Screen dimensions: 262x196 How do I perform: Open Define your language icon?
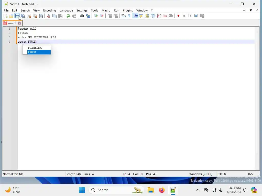[x=141, y=16]
